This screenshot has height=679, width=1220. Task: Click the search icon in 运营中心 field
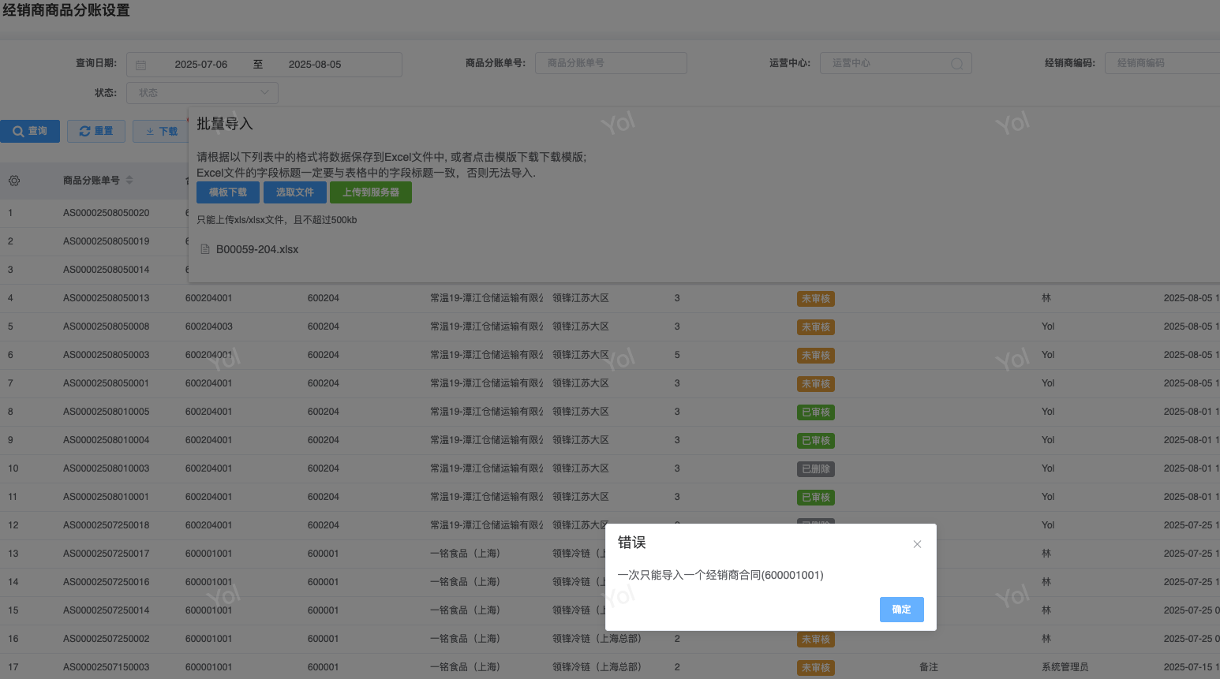click(956, 64)
